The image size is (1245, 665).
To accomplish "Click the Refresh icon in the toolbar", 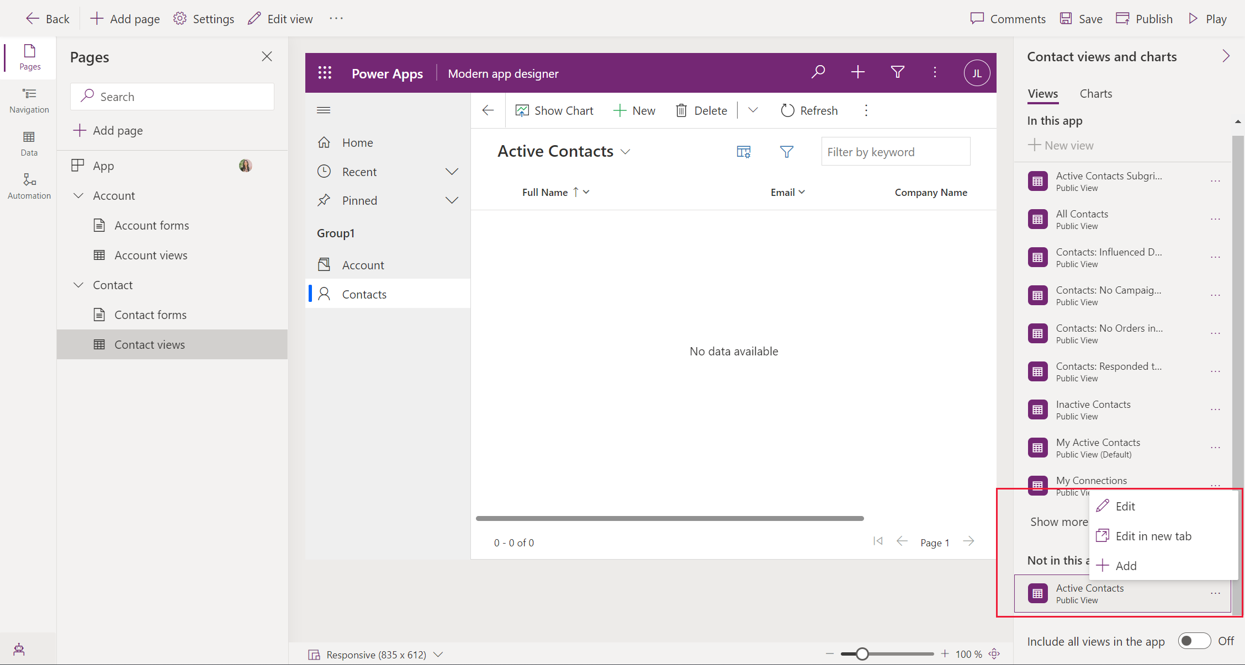I will [787, 109].
